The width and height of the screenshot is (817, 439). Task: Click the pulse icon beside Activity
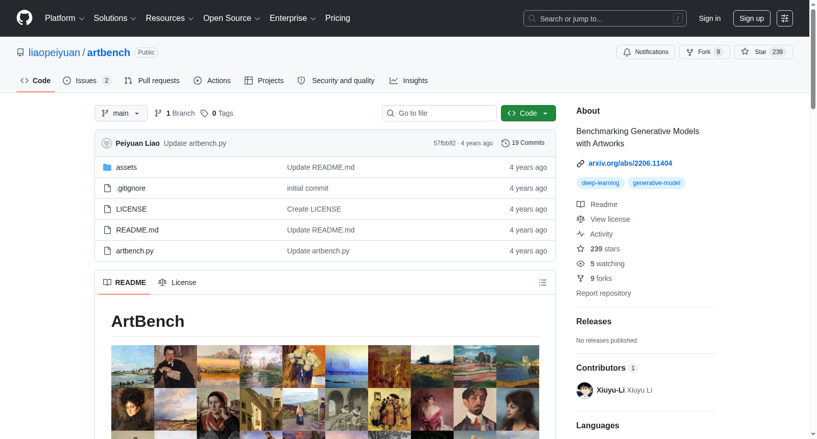[581, 234]
